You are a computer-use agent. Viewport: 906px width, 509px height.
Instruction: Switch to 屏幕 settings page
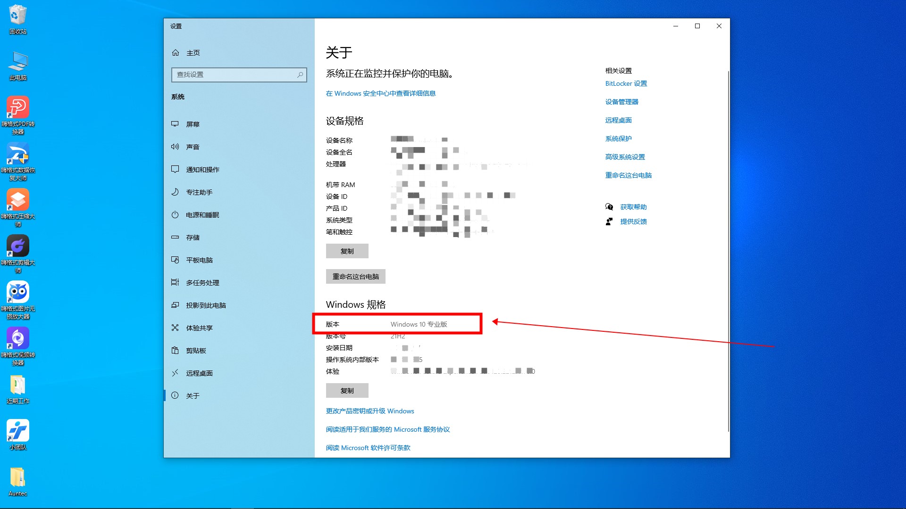pos(239,124)
